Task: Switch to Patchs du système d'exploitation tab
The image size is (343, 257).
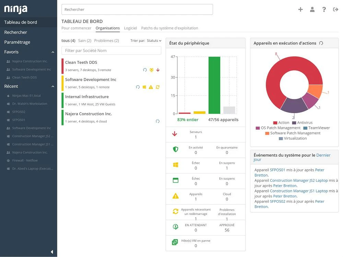Action: click(x=169, y=28)
